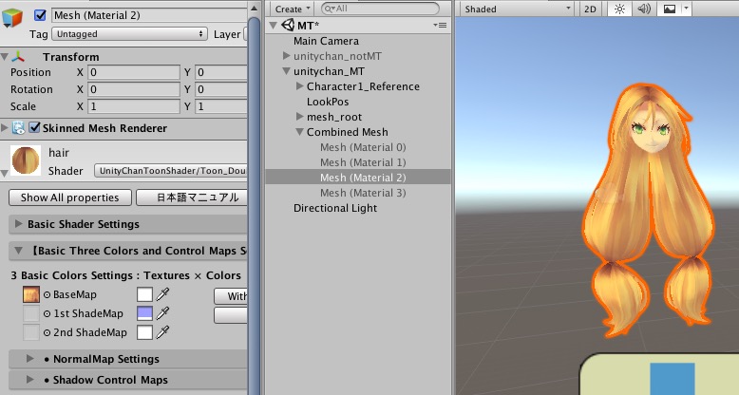Click the Scale X field

[134, 106]
